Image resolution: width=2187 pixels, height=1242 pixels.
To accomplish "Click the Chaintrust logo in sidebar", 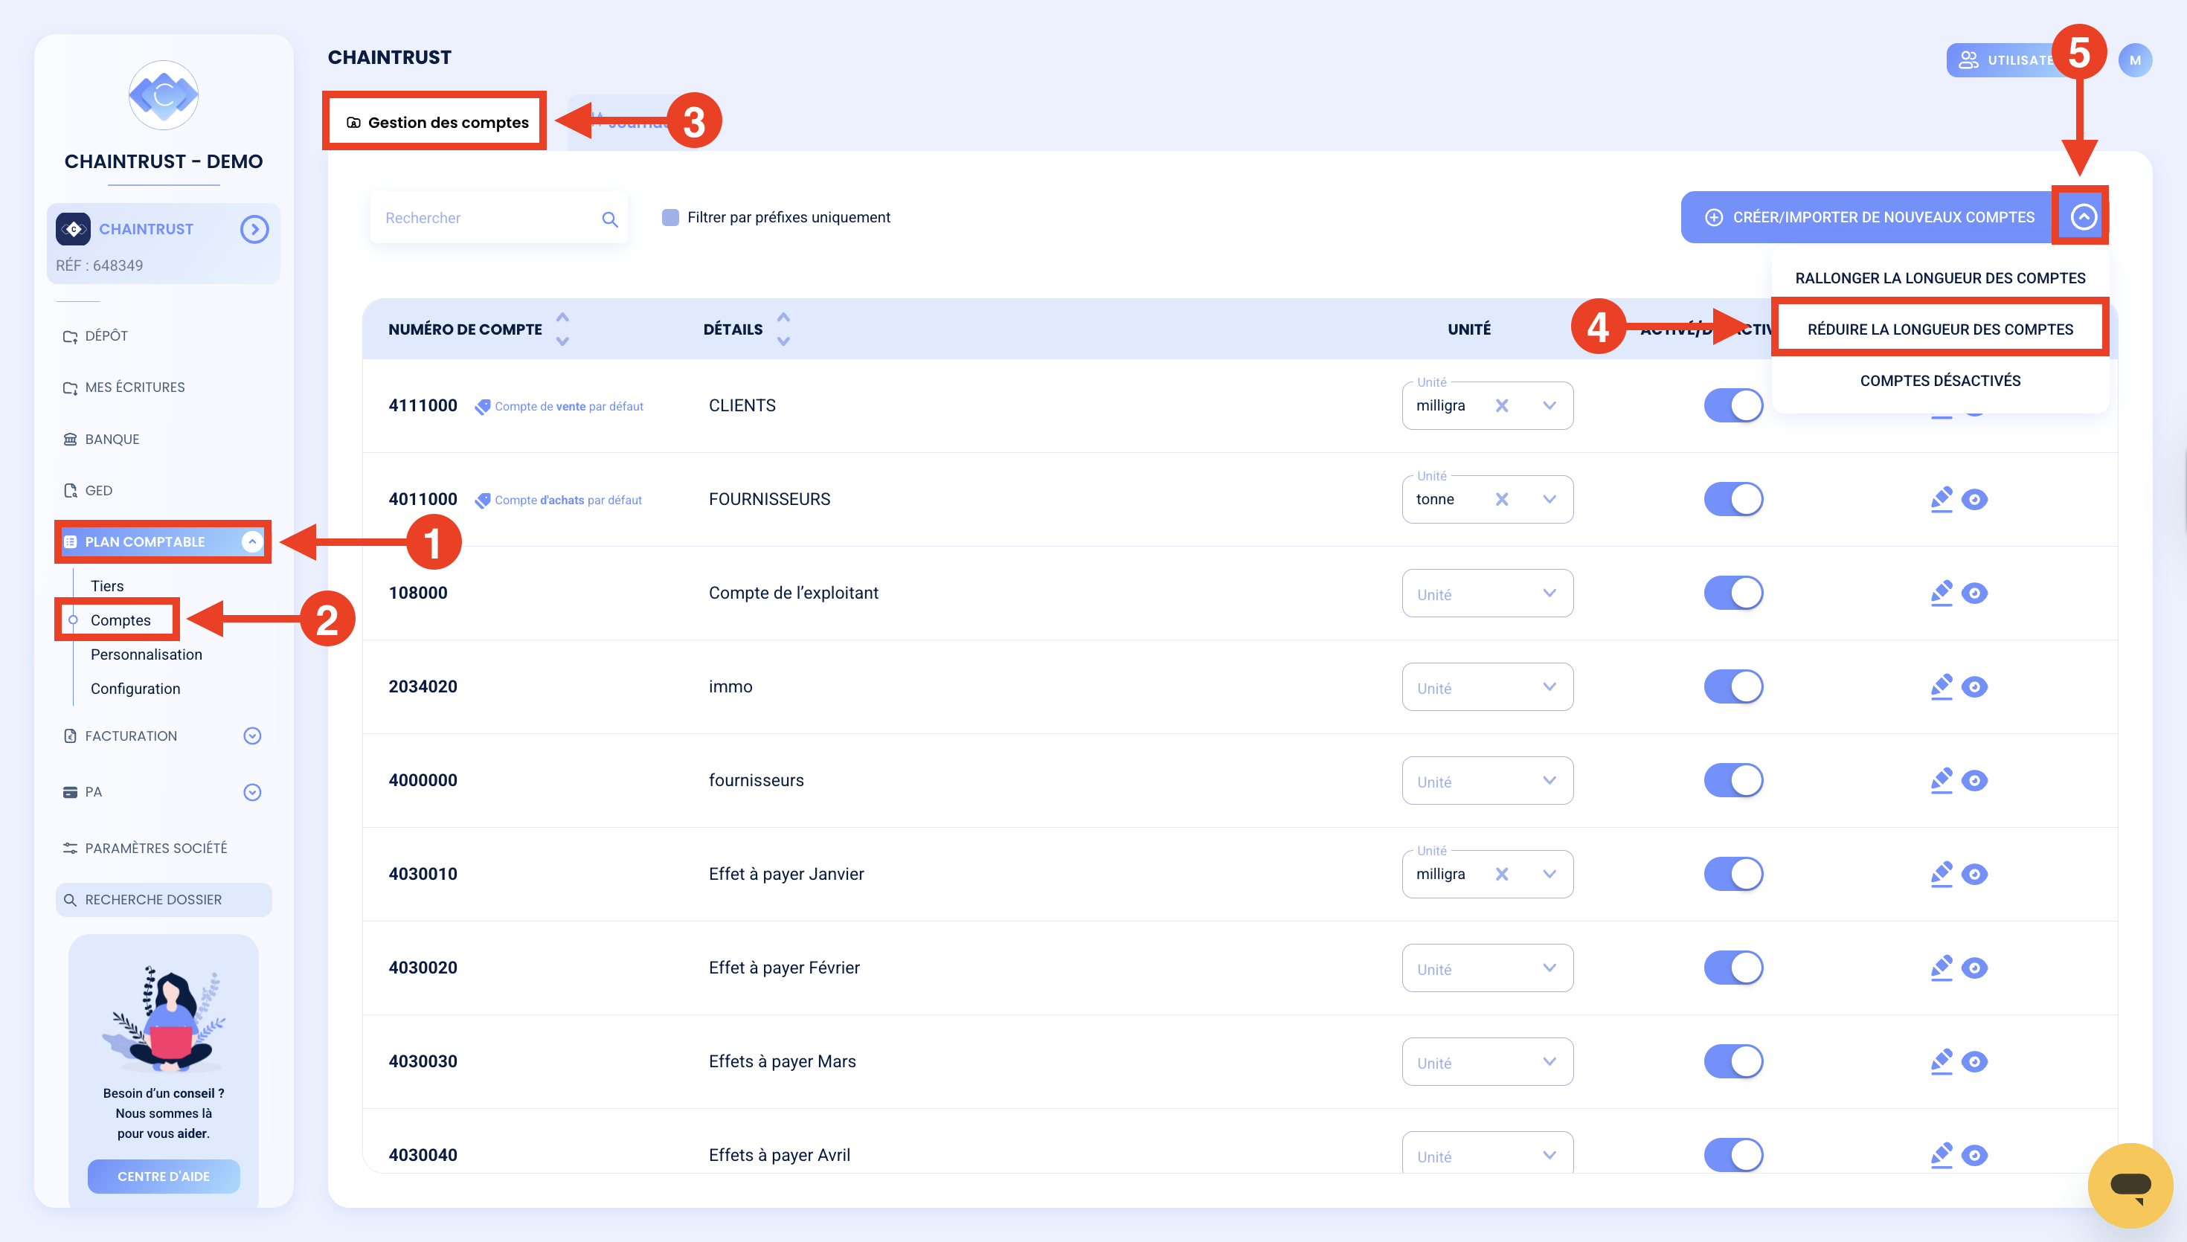I will coord(164,94).
